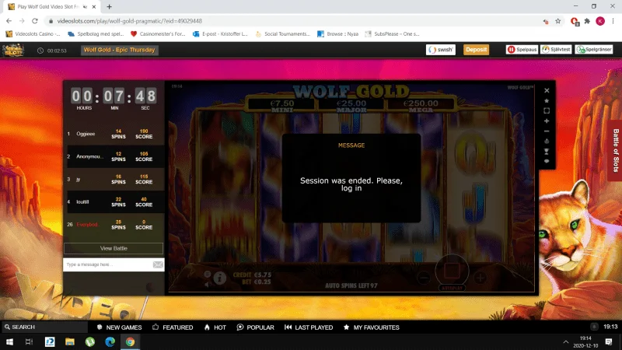This screenshot has width=622, height=350.
Task: Open the Windows Start menu
Action: coord(9,341)
